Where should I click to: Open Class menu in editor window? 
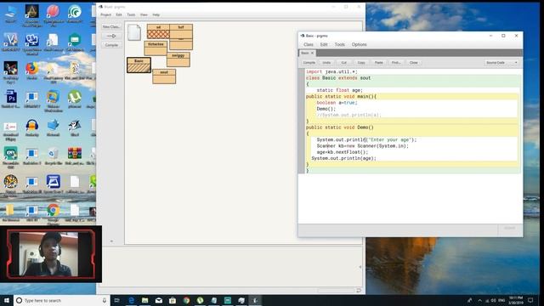309,44
